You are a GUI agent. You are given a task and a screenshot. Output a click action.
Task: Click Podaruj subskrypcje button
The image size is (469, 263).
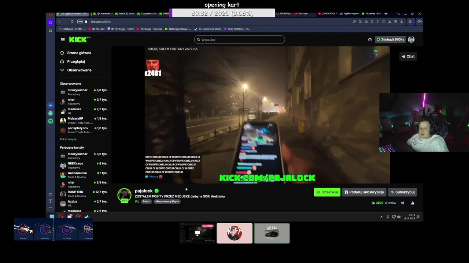click(x=364, y=192)
